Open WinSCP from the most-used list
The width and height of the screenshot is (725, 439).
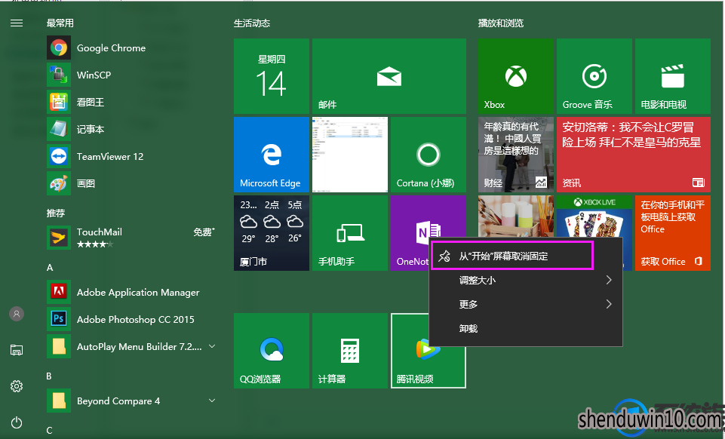point(131,75)
